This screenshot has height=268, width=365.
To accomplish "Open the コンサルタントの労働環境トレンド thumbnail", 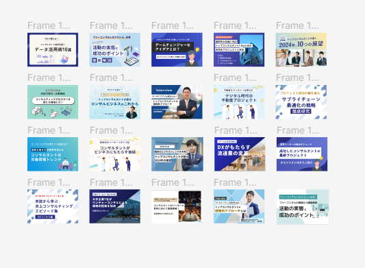I will click(x=53, y=154).
